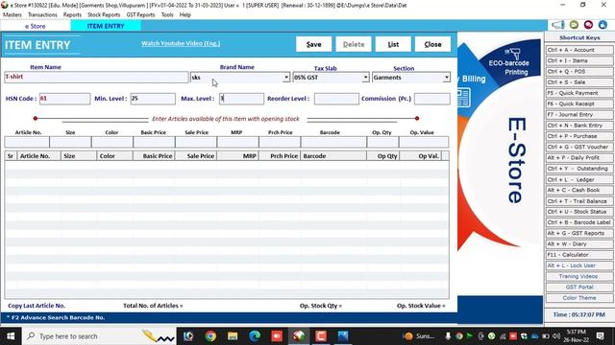The image size is (615, 345).
Task: Click the HSN Code input field
Action: (64, 99)
